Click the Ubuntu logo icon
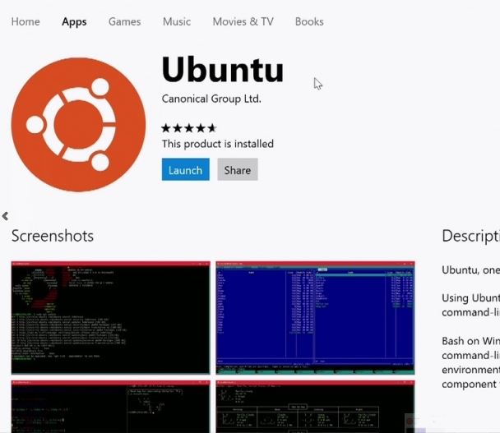 point(78,125)
